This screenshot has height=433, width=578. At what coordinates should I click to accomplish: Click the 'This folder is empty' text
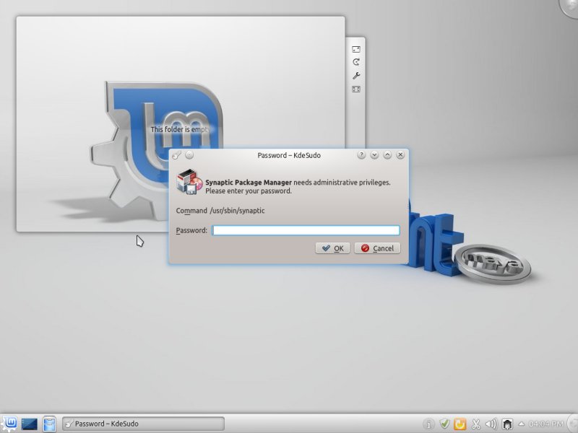pyautogui.click(x=180, y=129)
